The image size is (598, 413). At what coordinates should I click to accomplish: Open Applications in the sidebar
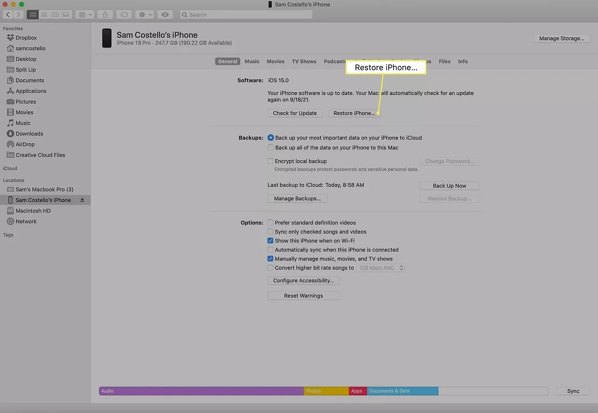coord(31,91)
